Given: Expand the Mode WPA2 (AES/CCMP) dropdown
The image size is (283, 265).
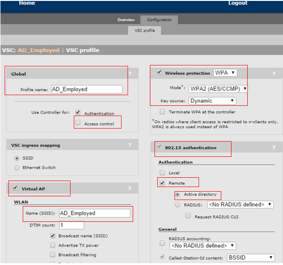Looking at the screenshot, I should point(218,89).
